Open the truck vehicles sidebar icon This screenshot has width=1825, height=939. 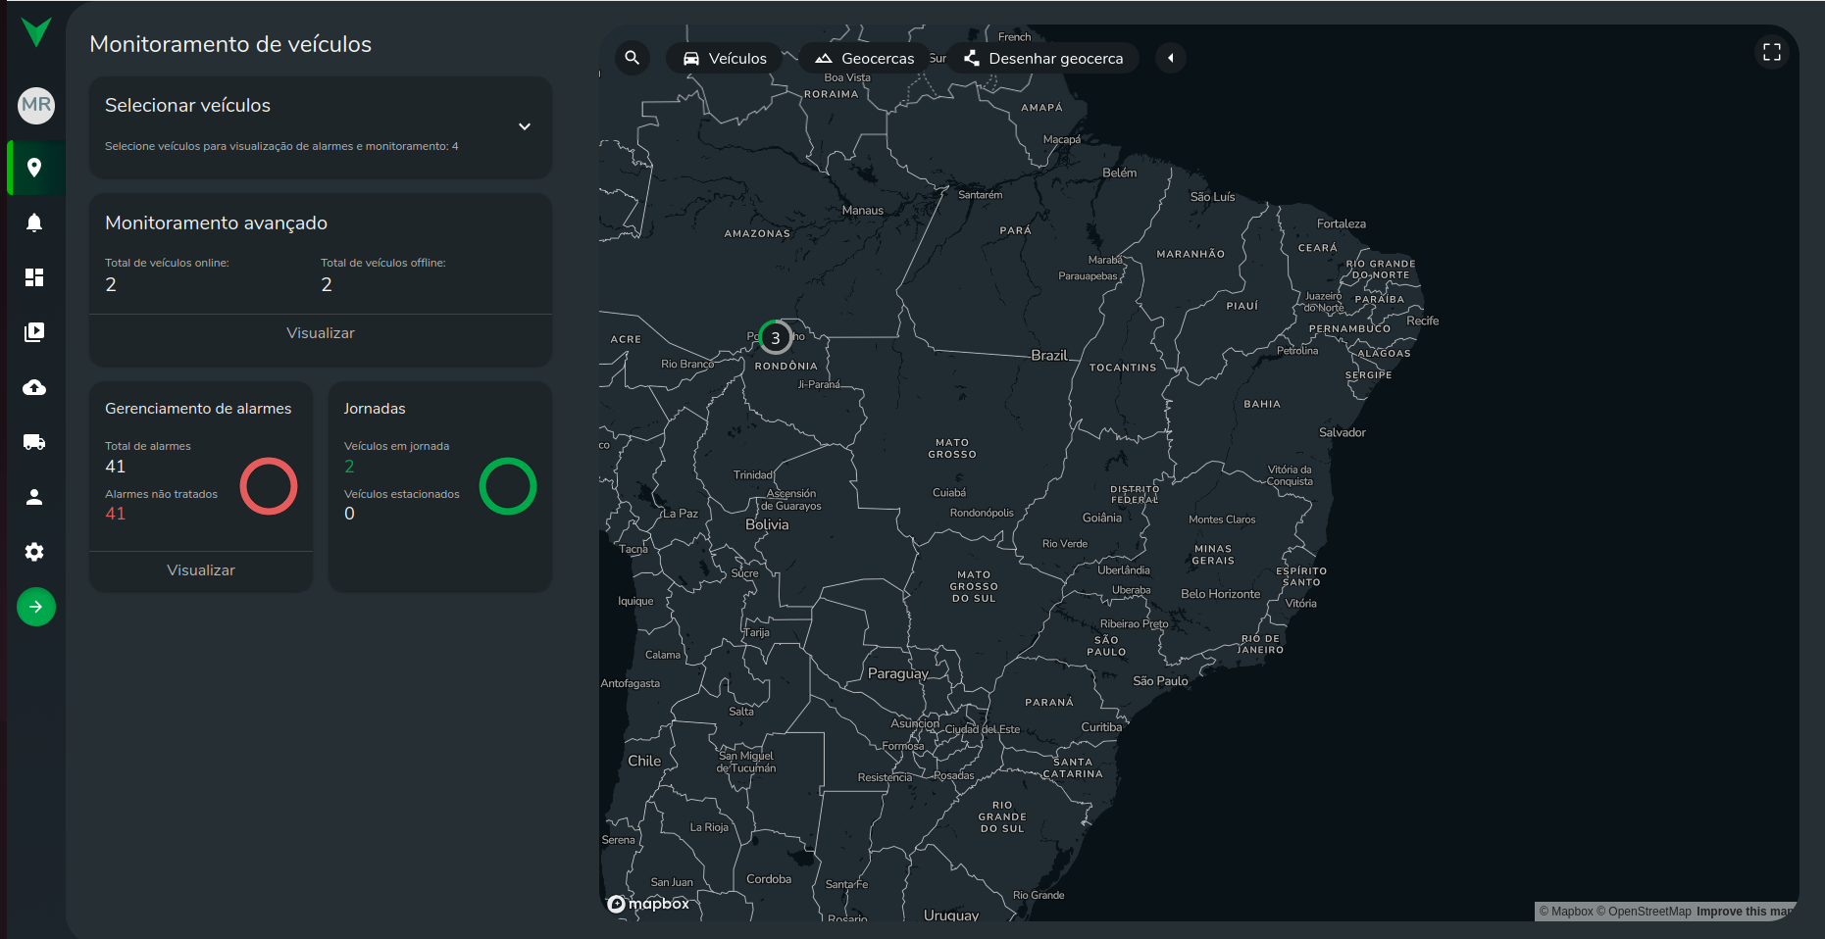[x=35, y=442]
